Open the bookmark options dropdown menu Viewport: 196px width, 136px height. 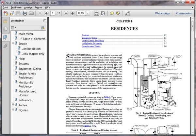click(x=13, y=28)
